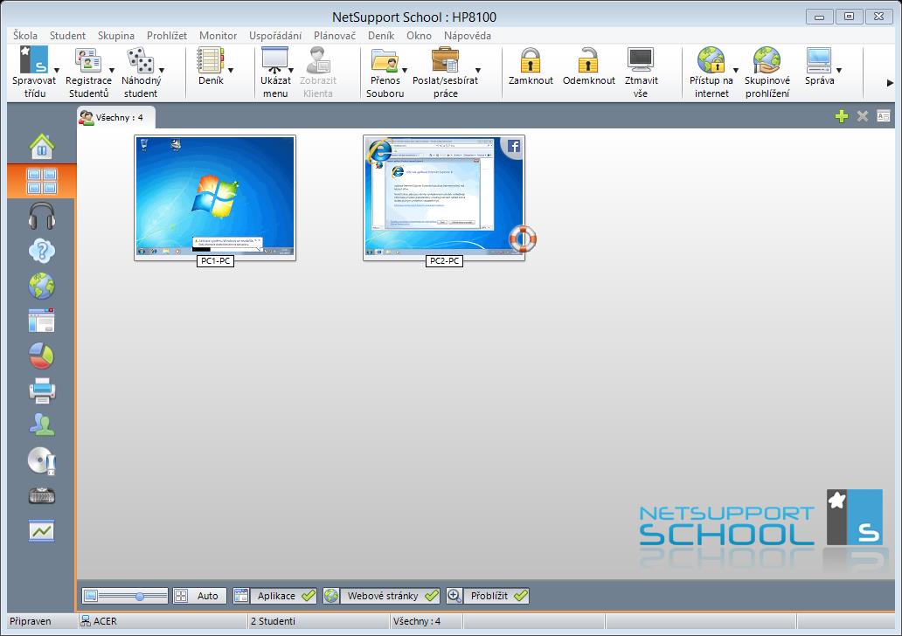Click the PC1-PC name label
This screenshot has height=636, width=902.
pos(215,261)
